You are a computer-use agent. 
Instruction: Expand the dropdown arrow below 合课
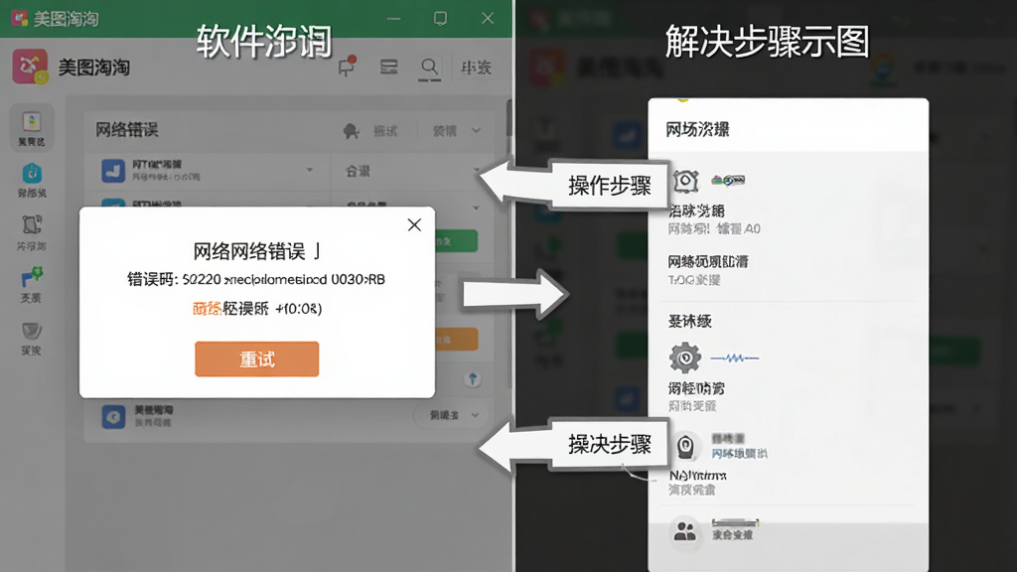[x=476, y=209]
